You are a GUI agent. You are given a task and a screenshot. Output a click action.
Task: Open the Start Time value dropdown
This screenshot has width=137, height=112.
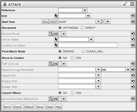click(x=98, y=22)
